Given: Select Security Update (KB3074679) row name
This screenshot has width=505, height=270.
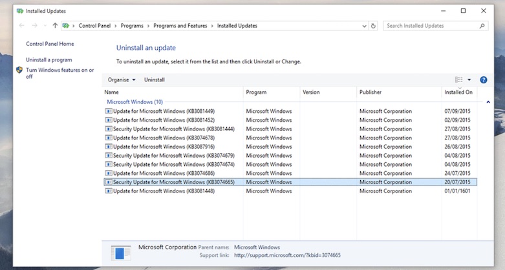Looking at the screenshot, I should pyautogui.click(x=174, y=156).
